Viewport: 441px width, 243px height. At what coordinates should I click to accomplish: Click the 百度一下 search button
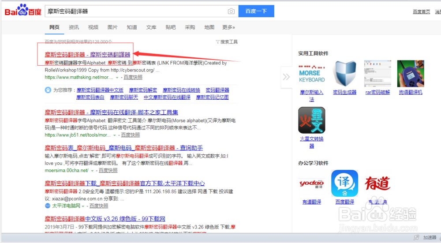[x=256, y=11]
